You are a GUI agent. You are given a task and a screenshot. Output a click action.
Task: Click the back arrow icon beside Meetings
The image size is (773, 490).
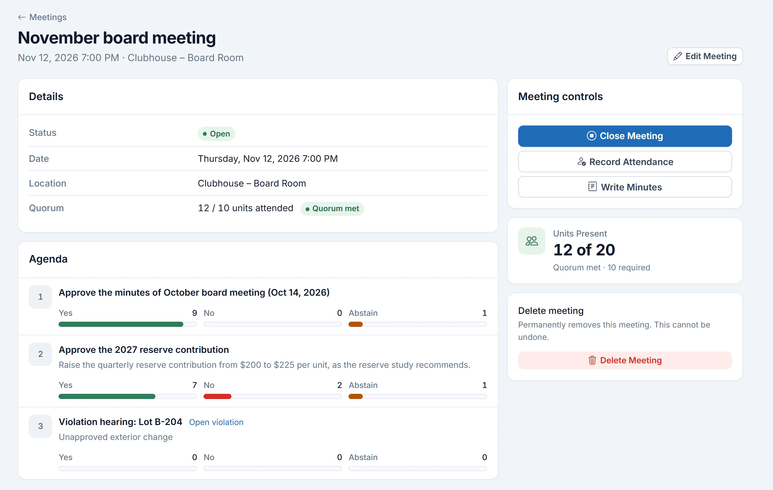22,17
